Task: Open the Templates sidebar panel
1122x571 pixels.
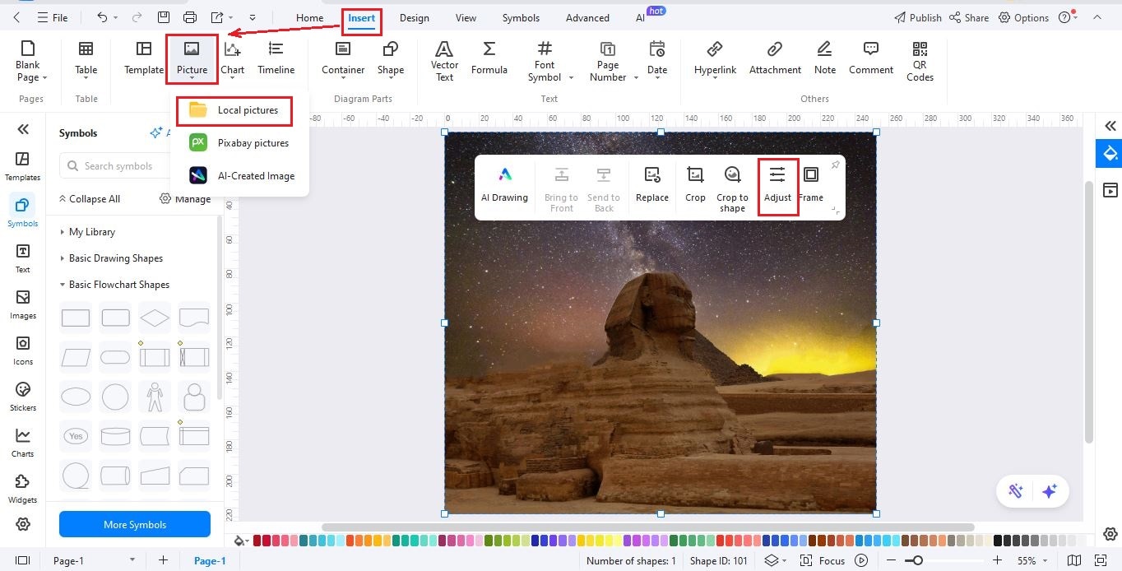Action: tap(22, 165)
